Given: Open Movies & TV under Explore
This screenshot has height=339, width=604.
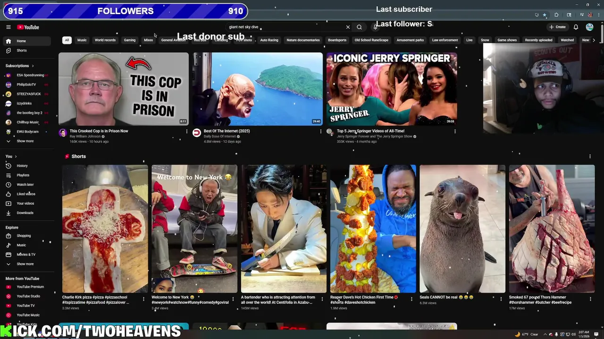Looking at the screenshot, I should point(27,255).
